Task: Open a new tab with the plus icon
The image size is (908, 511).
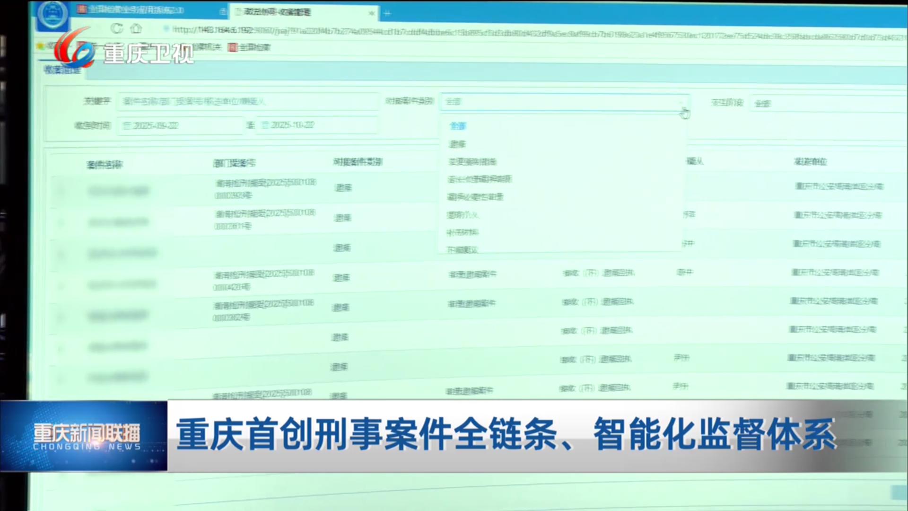Action: click(x=387, y=13)
